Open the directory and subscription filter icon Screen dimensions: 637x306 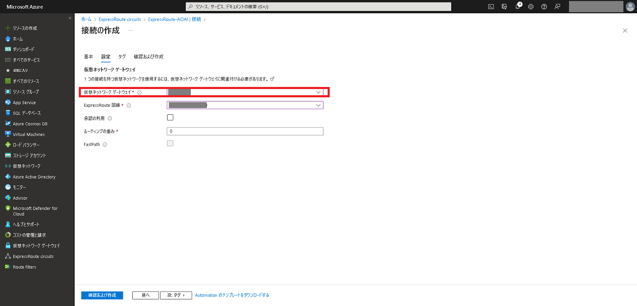point(504,7)
